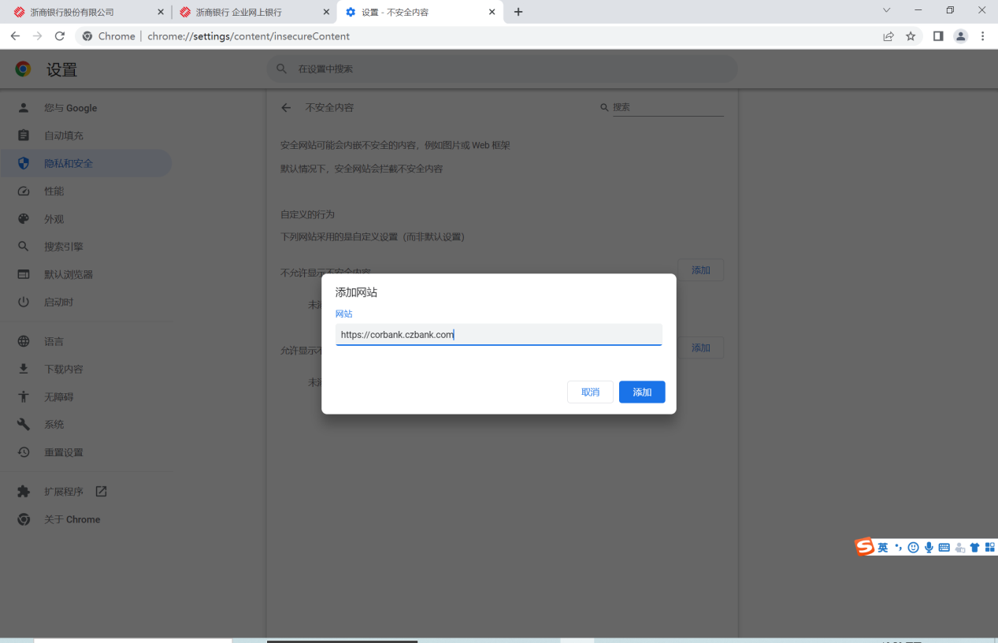This screenshot has width=998, height=643.
Task: Go back using browser back arrow
Action: (x=15, y=36)
